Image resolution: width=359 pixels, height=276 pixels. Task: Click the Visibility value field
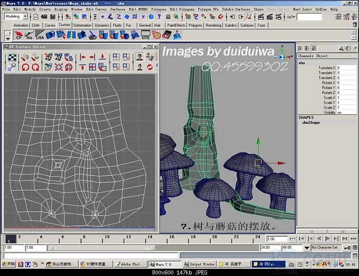pos(346,112)
